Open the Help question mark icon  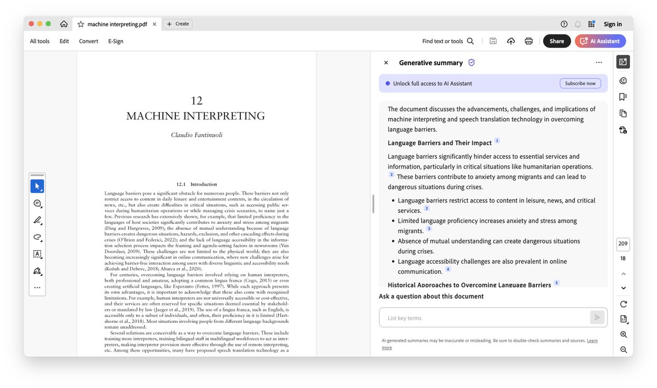564,24
